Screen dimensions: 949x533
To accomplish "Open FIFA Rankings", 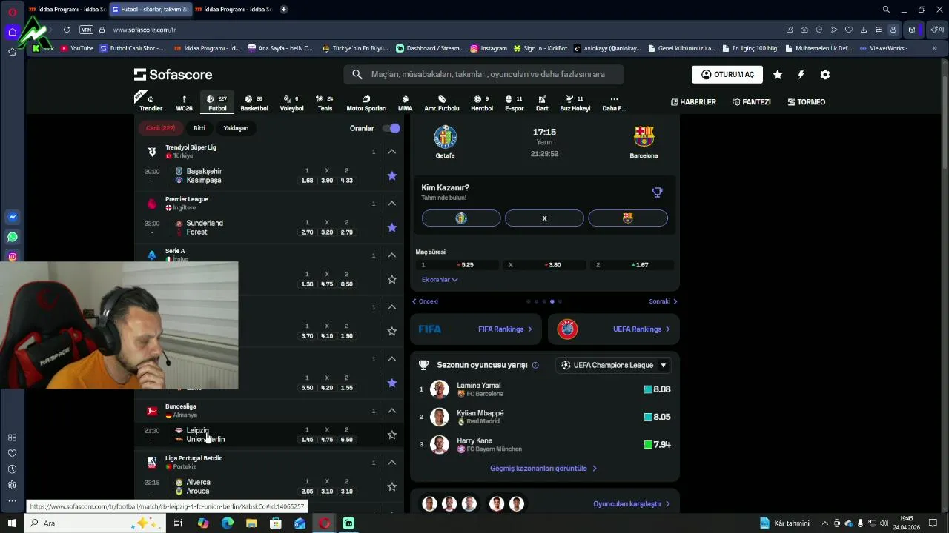I will 475,329.
